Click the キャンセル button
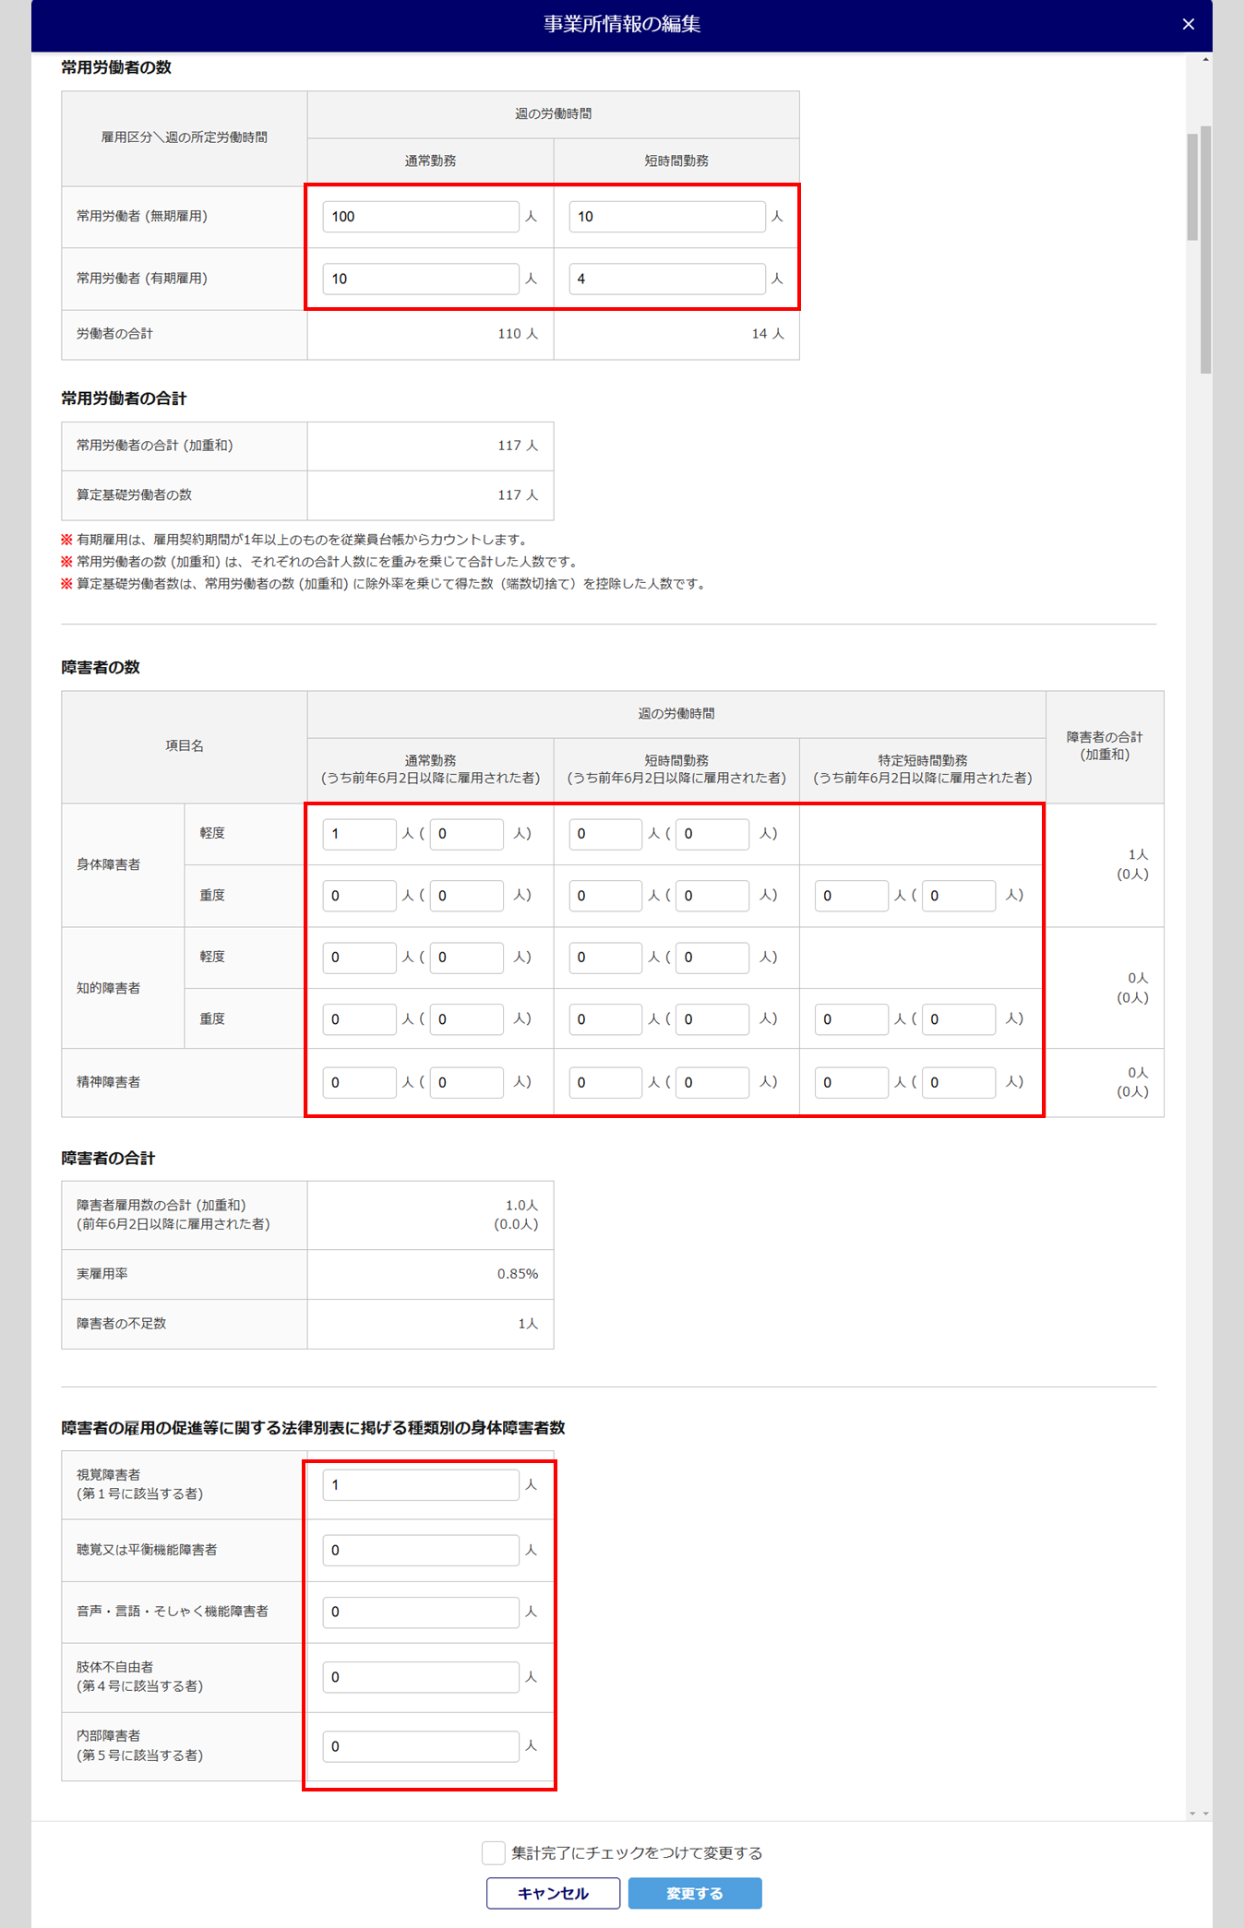Image resolution: width=1244 pixels, height=1928 pixels. point(553,1893)
